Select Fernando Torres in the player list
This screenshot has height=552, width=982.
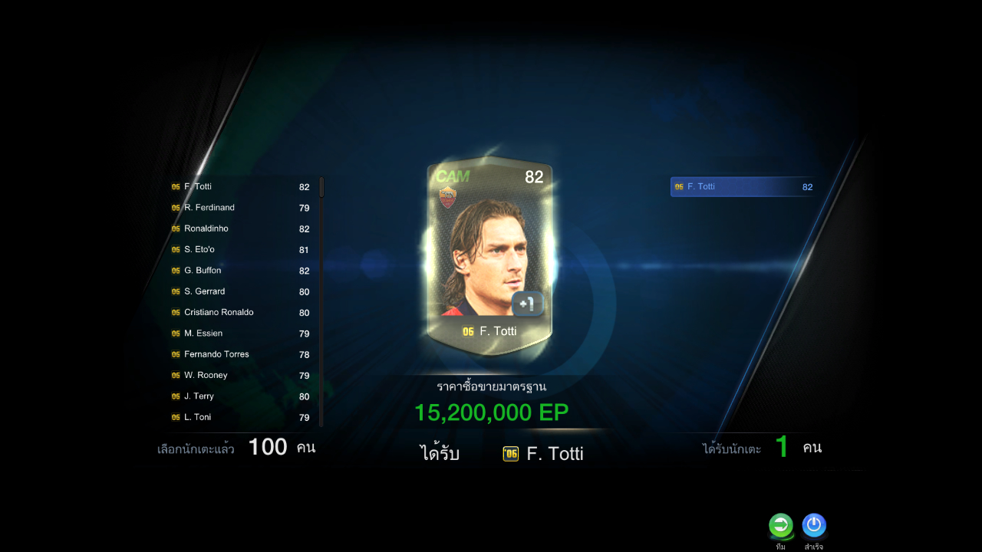coord(241,354)
